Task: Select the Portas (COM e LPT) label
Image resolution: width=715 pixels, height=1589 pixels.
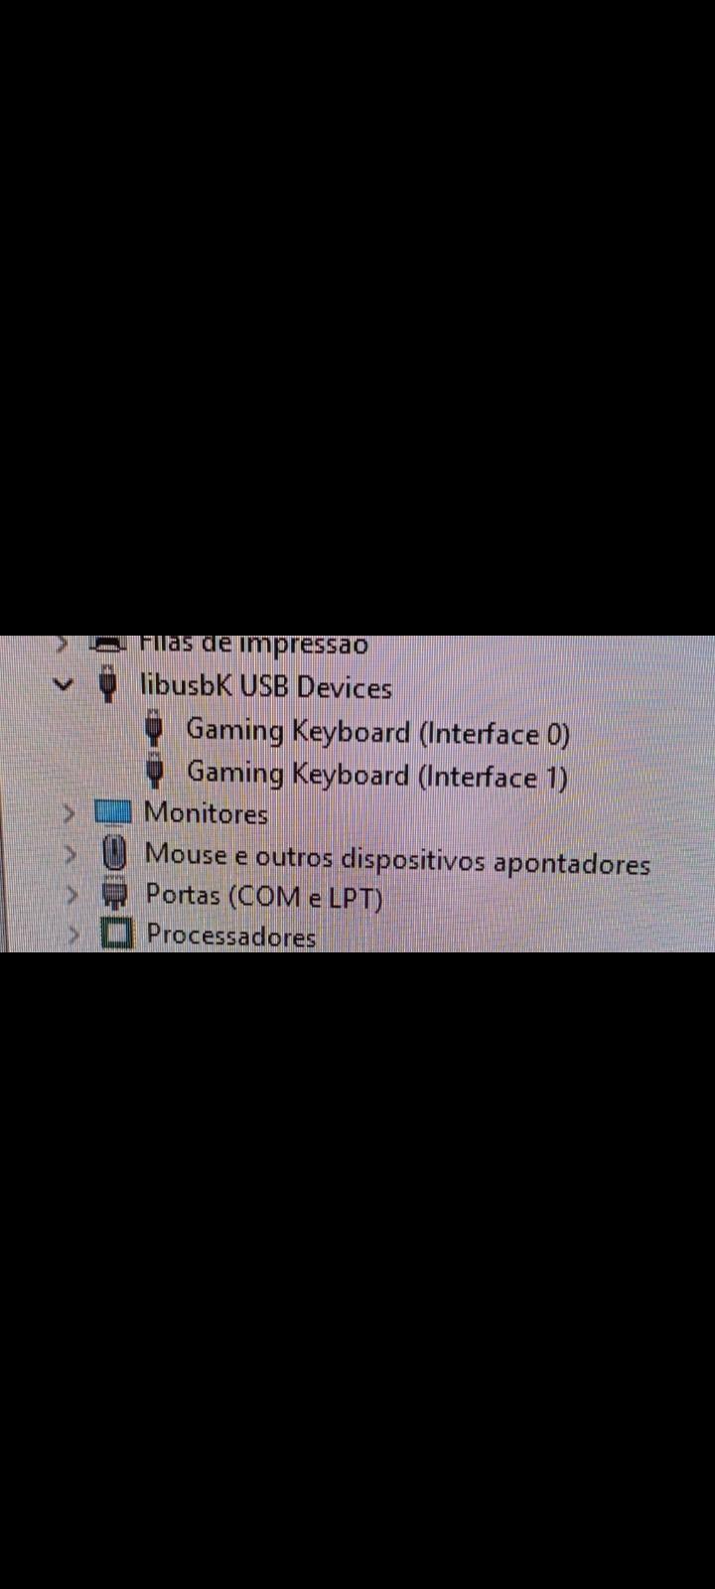Action: [264, 897]
